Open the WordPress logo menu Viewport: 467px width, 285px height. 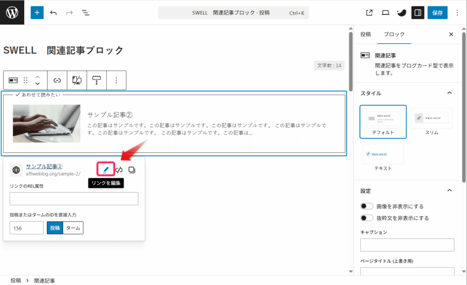pyautogui.click(x=12, y=12)
